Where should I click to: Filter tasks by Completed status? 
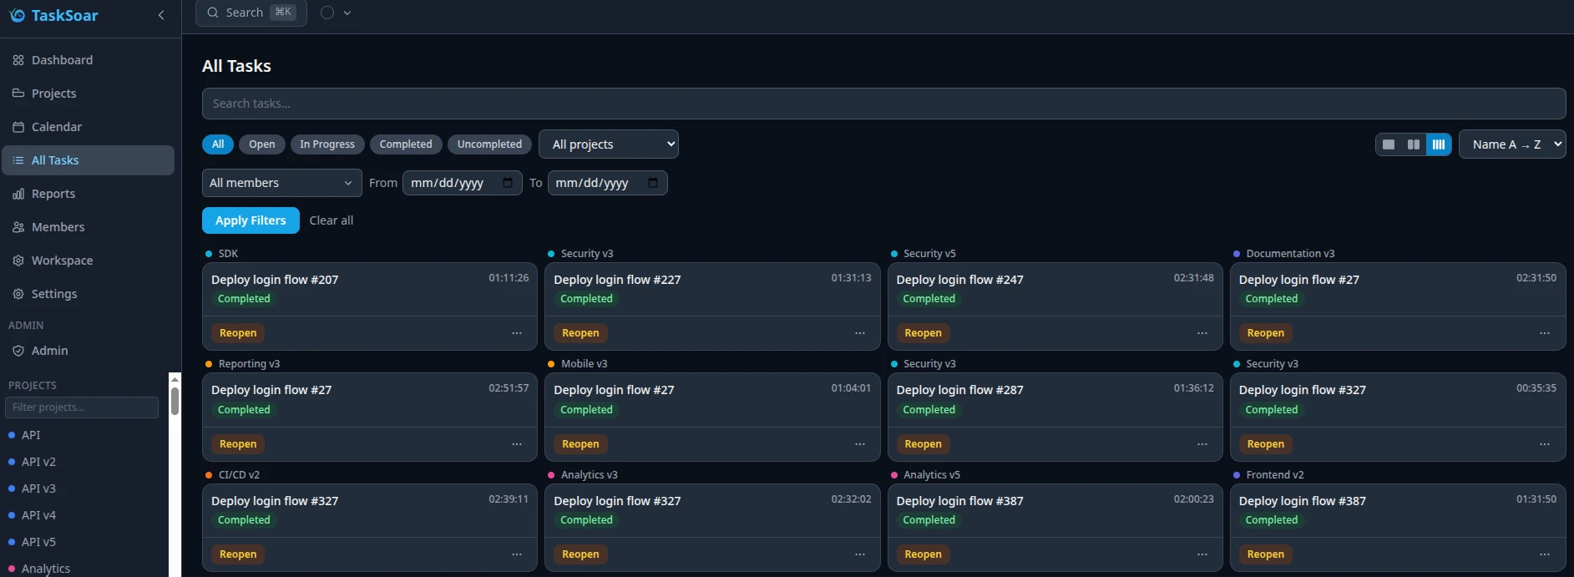[406, 144]
